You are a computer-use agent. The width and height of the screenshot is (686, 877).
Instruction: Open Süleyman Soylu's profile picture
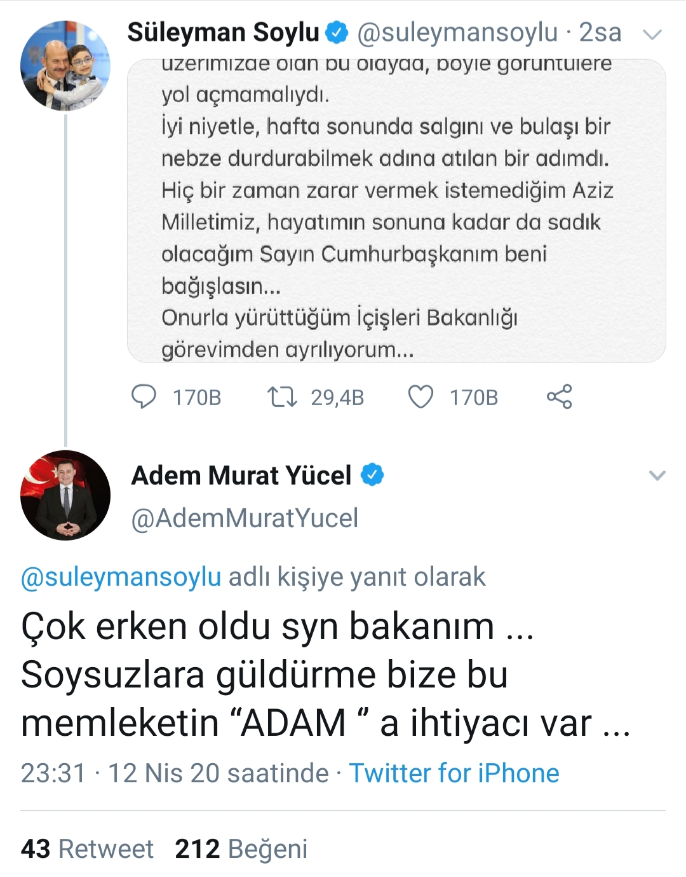[65, 66]
